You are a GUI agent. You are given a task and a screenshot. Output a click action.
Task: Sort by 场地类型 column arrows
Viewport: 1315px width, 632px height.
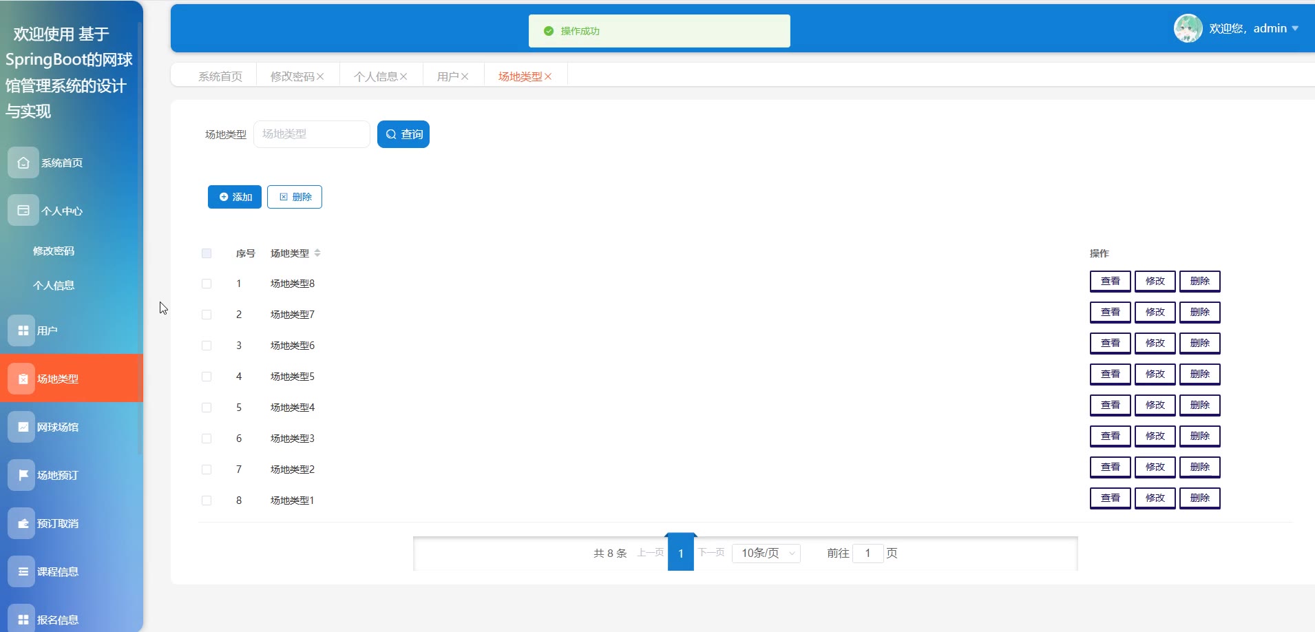tap(317, 253)
